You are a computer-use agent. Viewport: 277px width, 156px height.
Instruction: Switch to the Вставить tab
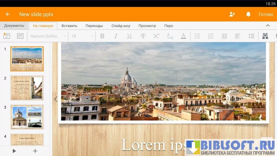[x=69, y=26]
